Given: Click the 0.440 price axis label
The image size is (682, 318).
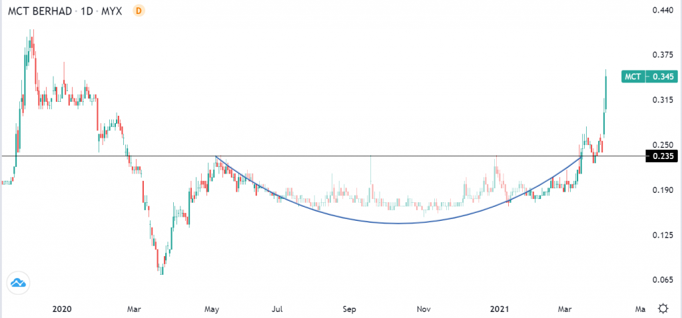Looking at the screenshot, I should tap(662, 10).
